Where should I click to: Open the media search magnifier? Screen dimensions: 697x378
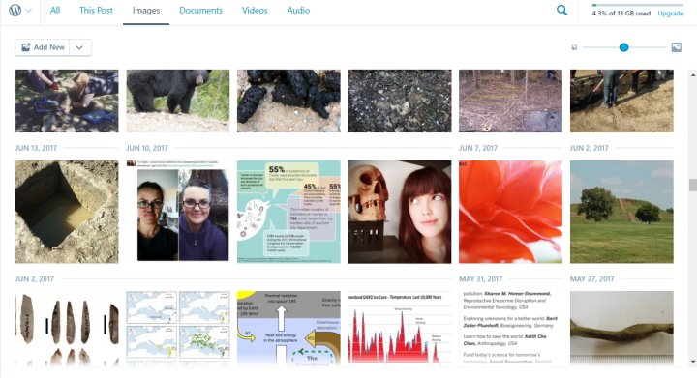tap(561, 11)
